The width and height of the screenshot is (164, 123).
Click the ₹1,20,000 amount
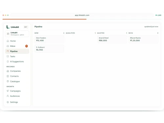(x=135, y=40)
